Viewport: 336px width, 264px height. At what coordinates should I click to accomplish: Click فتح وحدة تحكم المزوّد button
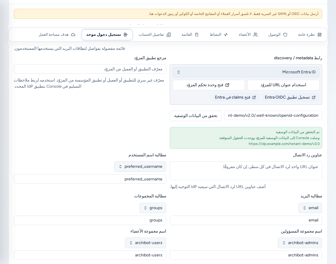pyautogui.click(x=209, y=85)
